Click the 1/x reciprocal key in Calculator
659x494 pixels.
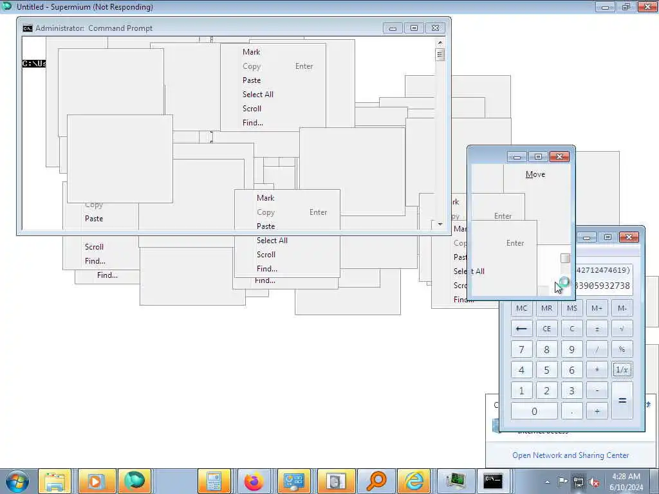click(x=622, y=370)
